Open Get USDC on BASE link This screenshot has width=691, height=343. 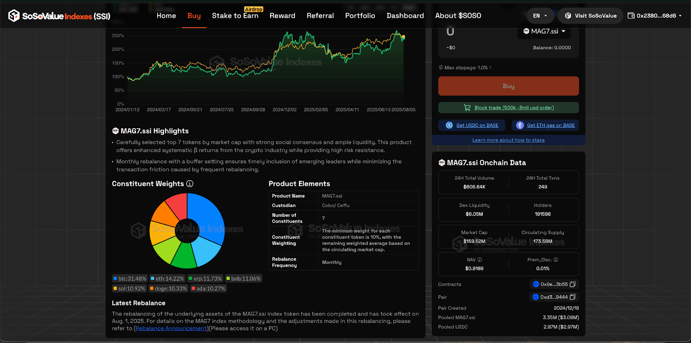pyautogui.click(x=477, y=125)
